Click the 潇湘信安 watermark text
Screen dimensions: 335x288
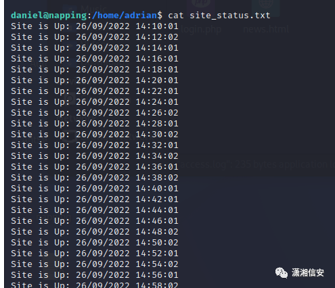point(308,272)
